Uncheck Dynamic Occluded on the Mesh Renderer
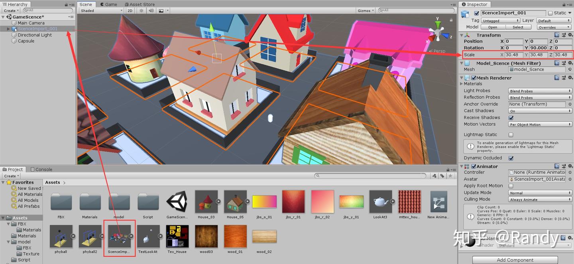 coord(511,158)
